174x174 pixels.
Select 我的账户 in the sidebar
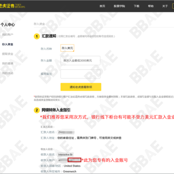click(x=8, y=34)
